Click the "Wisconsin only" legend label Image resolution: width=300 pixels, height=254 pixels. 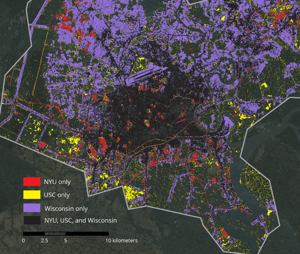coord(66,208)
